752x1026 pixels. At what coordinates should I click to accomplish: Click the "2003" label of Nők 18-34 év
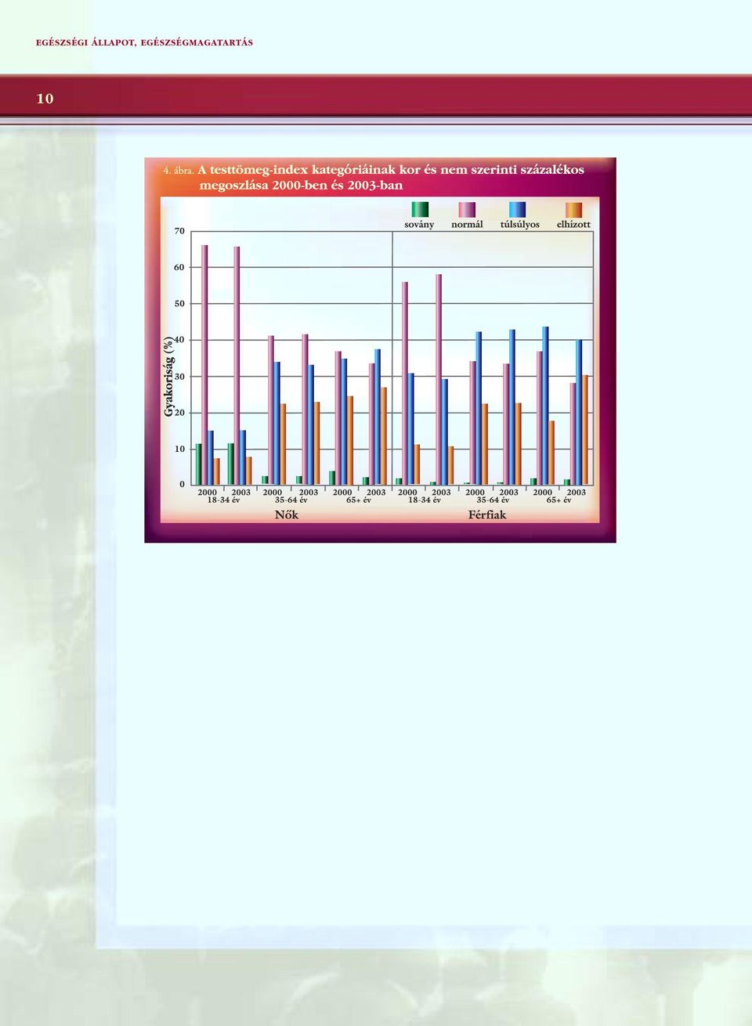coord(241,493)
